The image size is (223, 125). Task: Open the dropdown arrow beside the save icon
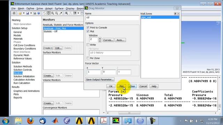click(x=31, y=13)
